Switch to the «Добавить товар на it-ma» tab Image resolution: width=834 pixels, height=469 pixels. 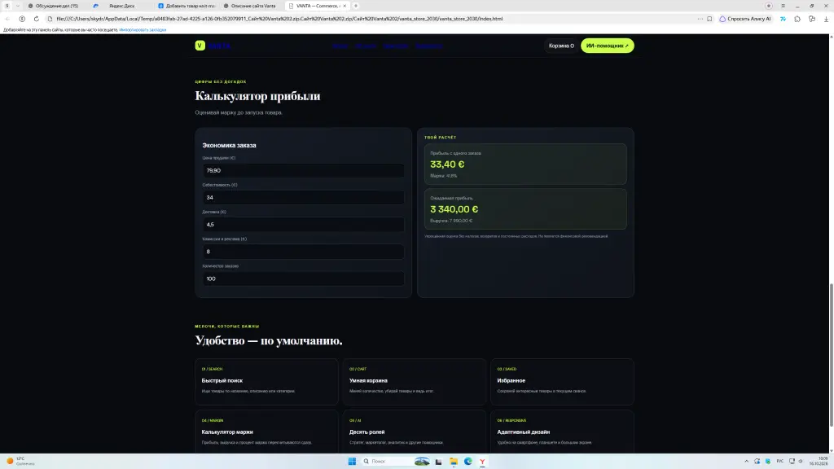click(x=187, y=6)
